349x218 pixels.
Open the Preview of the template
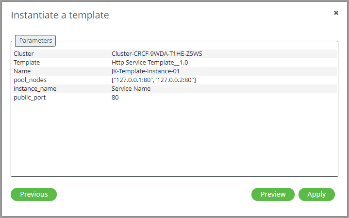[x=273, y=194]
